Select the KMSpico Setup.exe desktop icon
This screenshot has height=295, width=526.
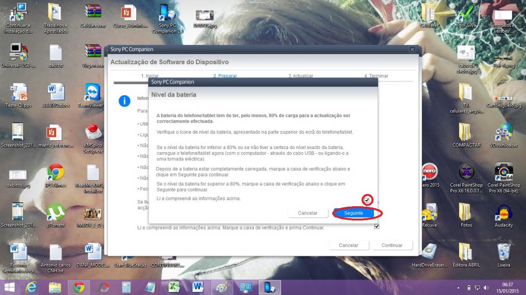[x=92, y=139]
